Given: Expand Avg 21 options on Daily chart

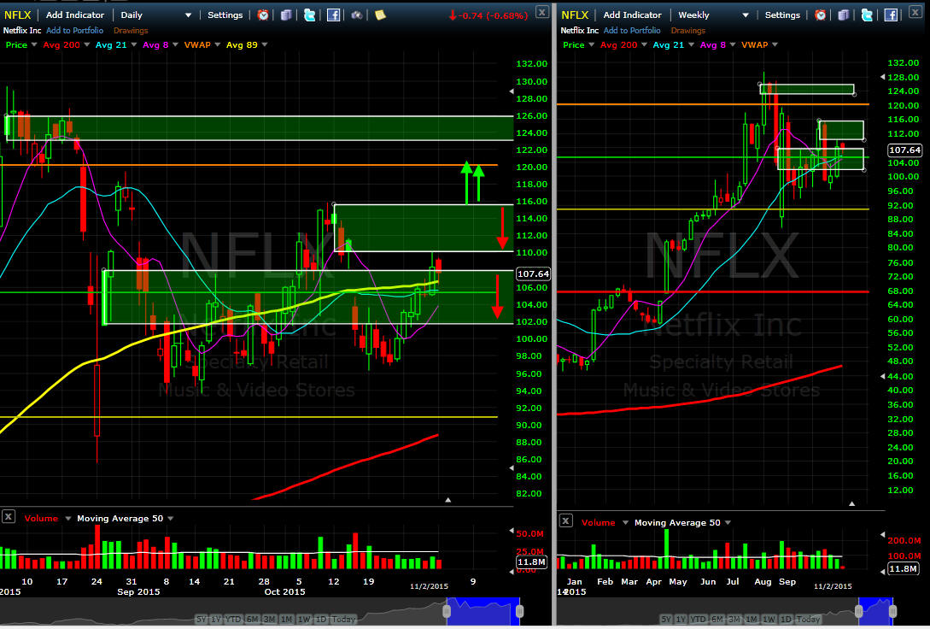Looking at the screenshot, I should click(x=134, y=45).
